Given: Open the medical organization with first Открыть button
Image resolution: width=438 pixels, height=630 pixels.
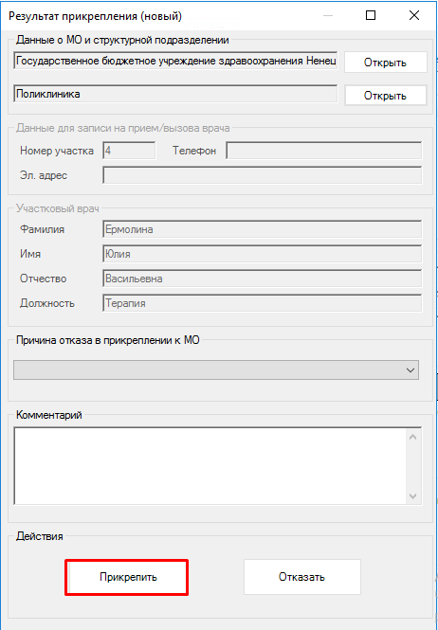Looking at the screenshot, I should pyautogui.click(x=385, y=63).
